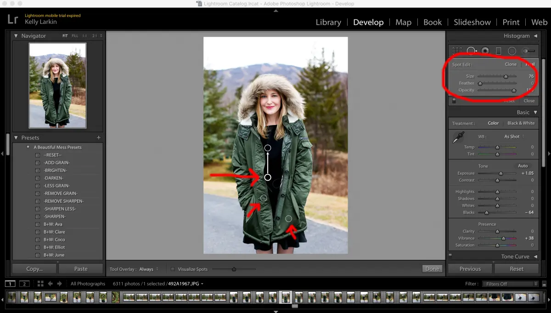551x313 pixels.
Task: Switch Spot Edit mode to Clone
Action: pos(511,64)
